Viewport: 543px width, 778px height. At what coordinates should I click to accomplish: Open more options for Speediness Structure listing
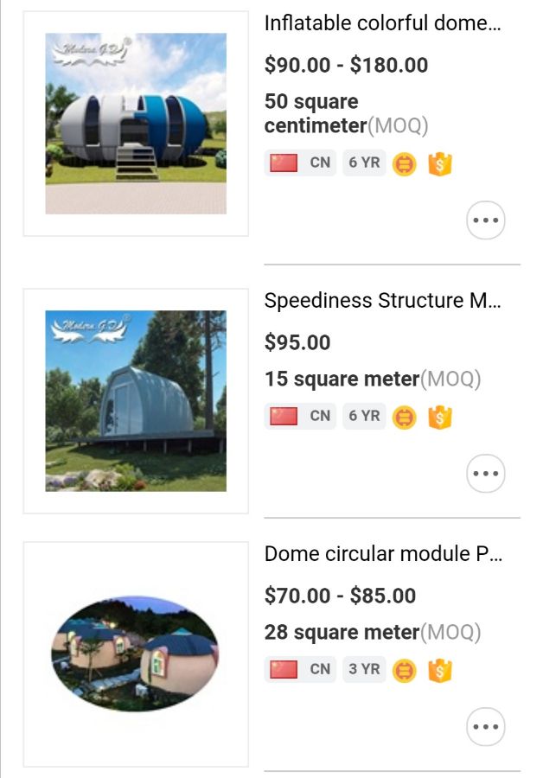click(486, 474)
